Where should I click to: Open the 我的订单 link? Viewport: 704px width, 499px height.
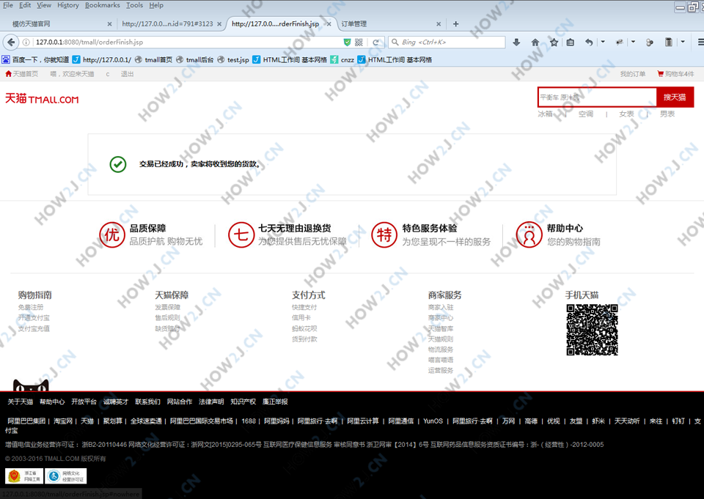click(x=632, y=74)
